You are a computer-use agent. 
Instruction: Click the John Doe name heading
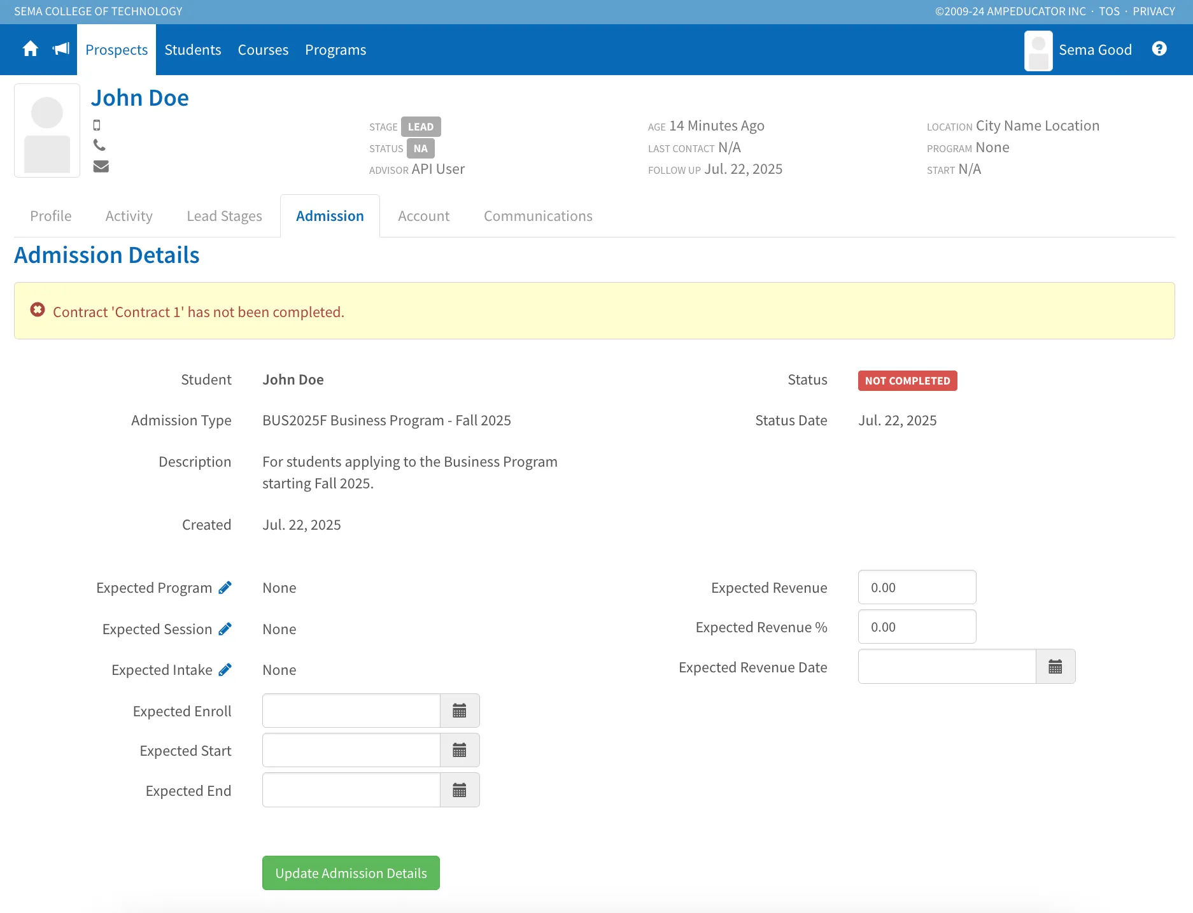tap(139, 98)
